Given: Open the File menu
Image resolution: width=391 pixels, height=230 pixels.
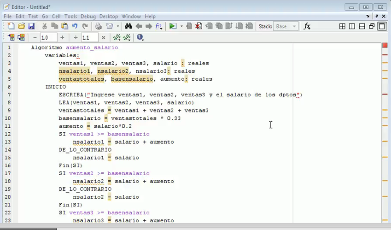Looking at the screenshot, I should [7, 16].
